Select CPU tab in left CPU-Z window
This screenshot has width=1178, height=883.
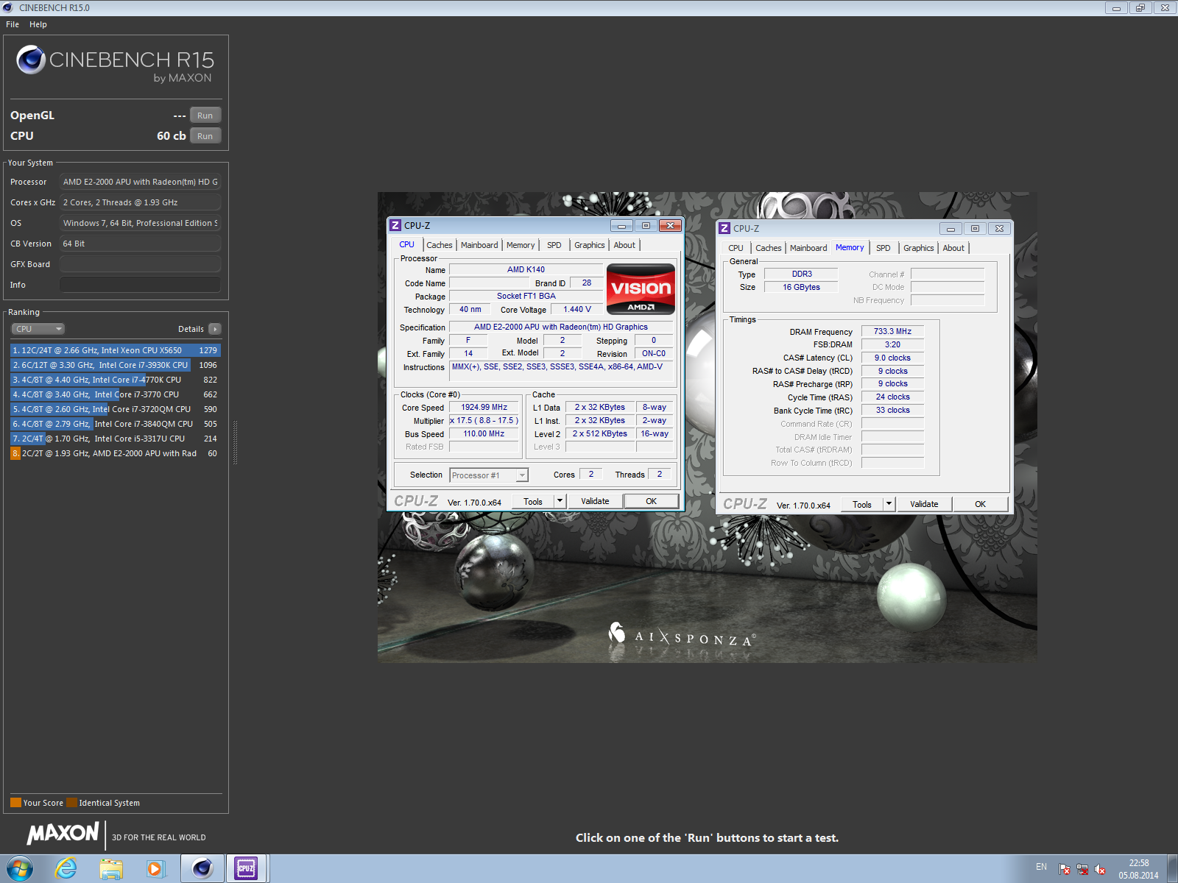(x=407, y=244)
